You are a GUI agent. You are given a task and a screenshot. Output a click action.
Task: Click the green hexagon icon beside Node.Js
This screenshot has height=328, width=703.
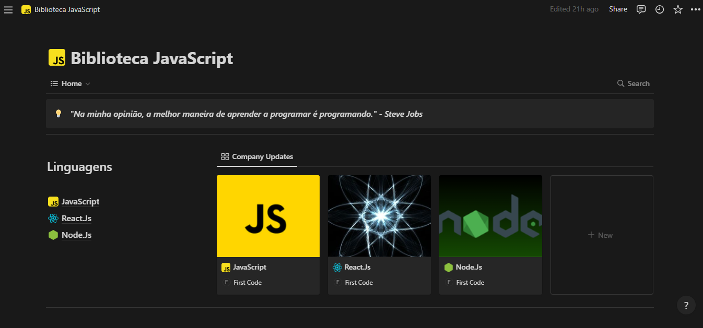click(52, 235)
